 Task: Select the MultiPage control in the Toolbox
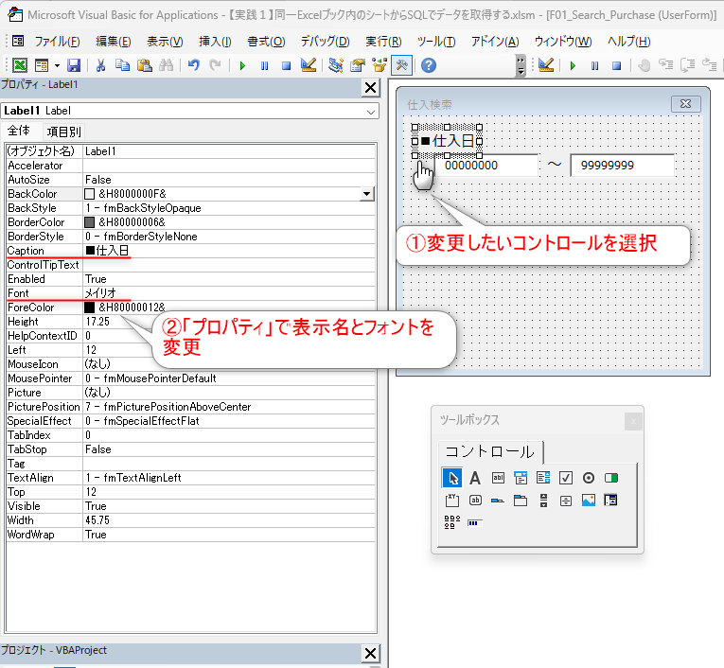(521, 501)
